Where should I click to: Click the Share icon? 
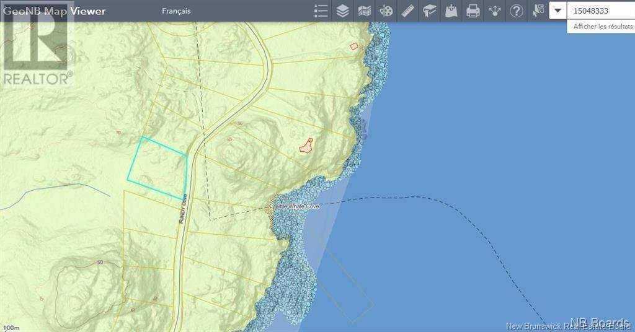(494, 11)
